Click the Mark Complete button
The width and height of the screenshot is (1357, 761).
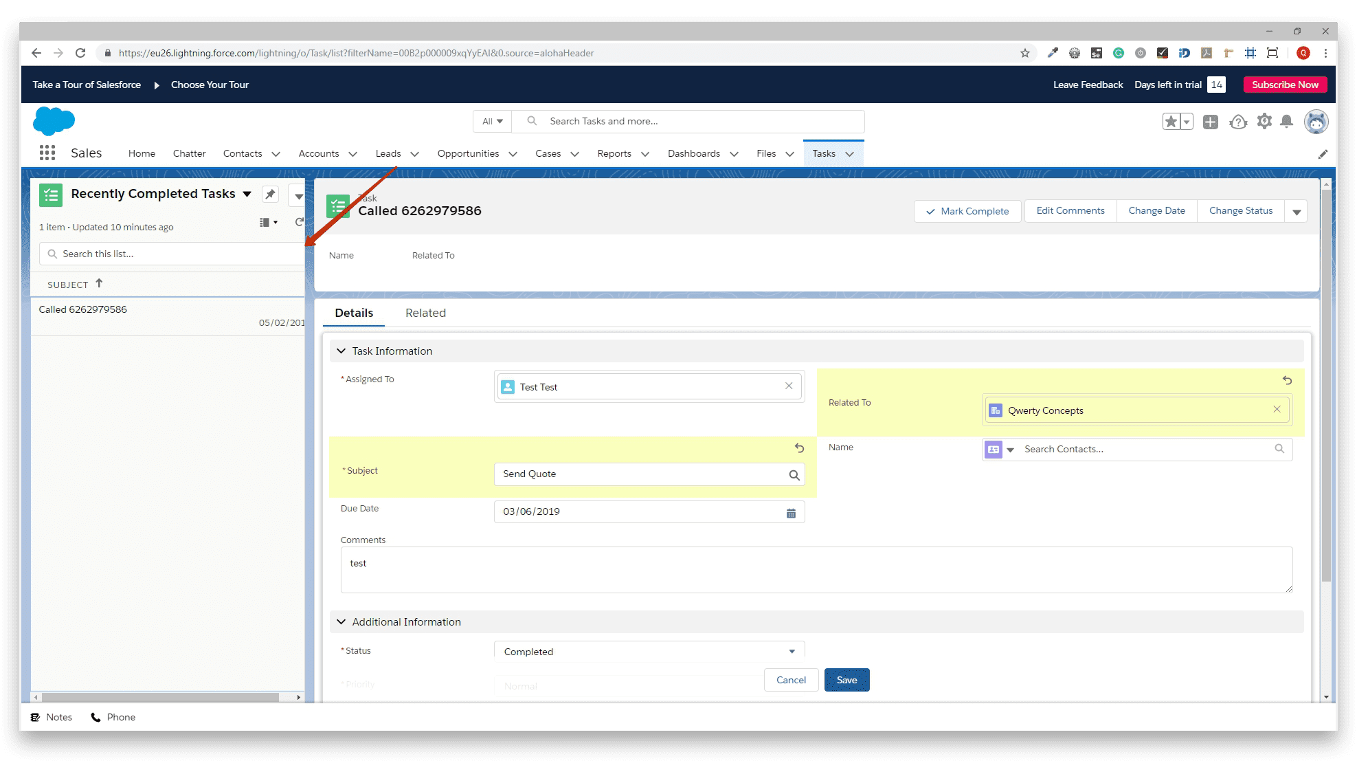coord(967,211)
